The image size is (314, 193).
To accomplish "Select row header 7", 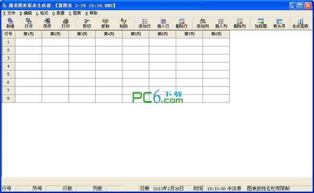I will coord(8,90).
